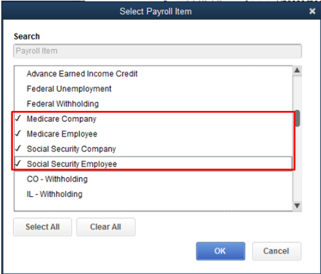The height and width of the screenshot is (274, 321).
Task: Select the Federal Withholding item
Action: 153,104
